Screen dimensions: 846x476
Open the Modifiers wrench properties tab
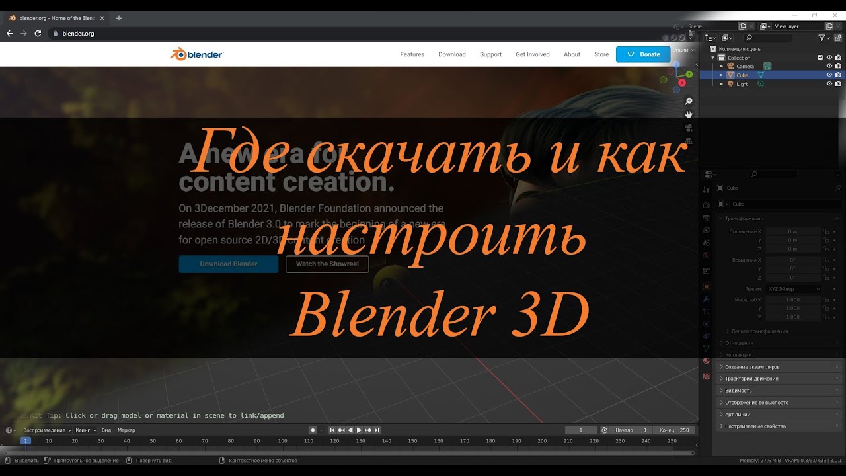[x=706, y=299]
